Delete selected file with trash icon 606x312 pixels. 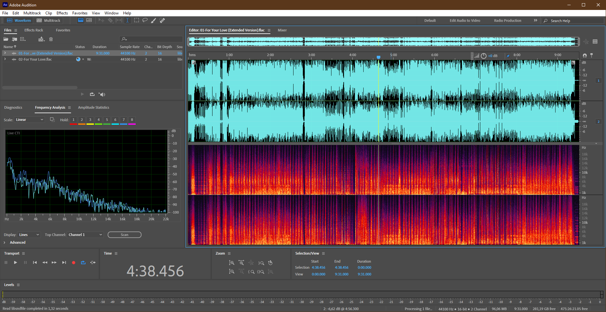coord(51,39)
